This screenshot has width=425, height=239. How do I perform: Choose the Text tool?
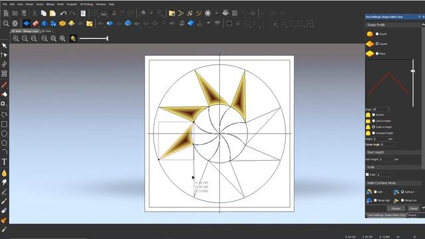5,162
